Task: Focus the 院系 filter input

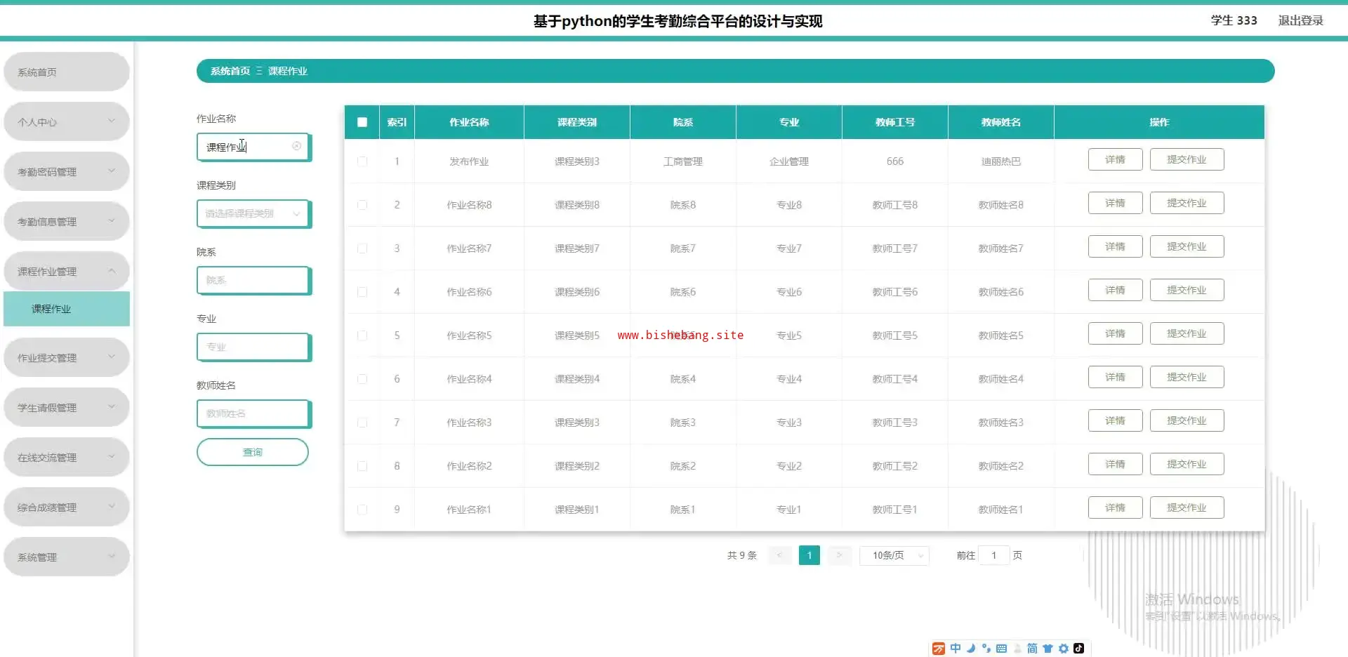Action: [253, 280]
